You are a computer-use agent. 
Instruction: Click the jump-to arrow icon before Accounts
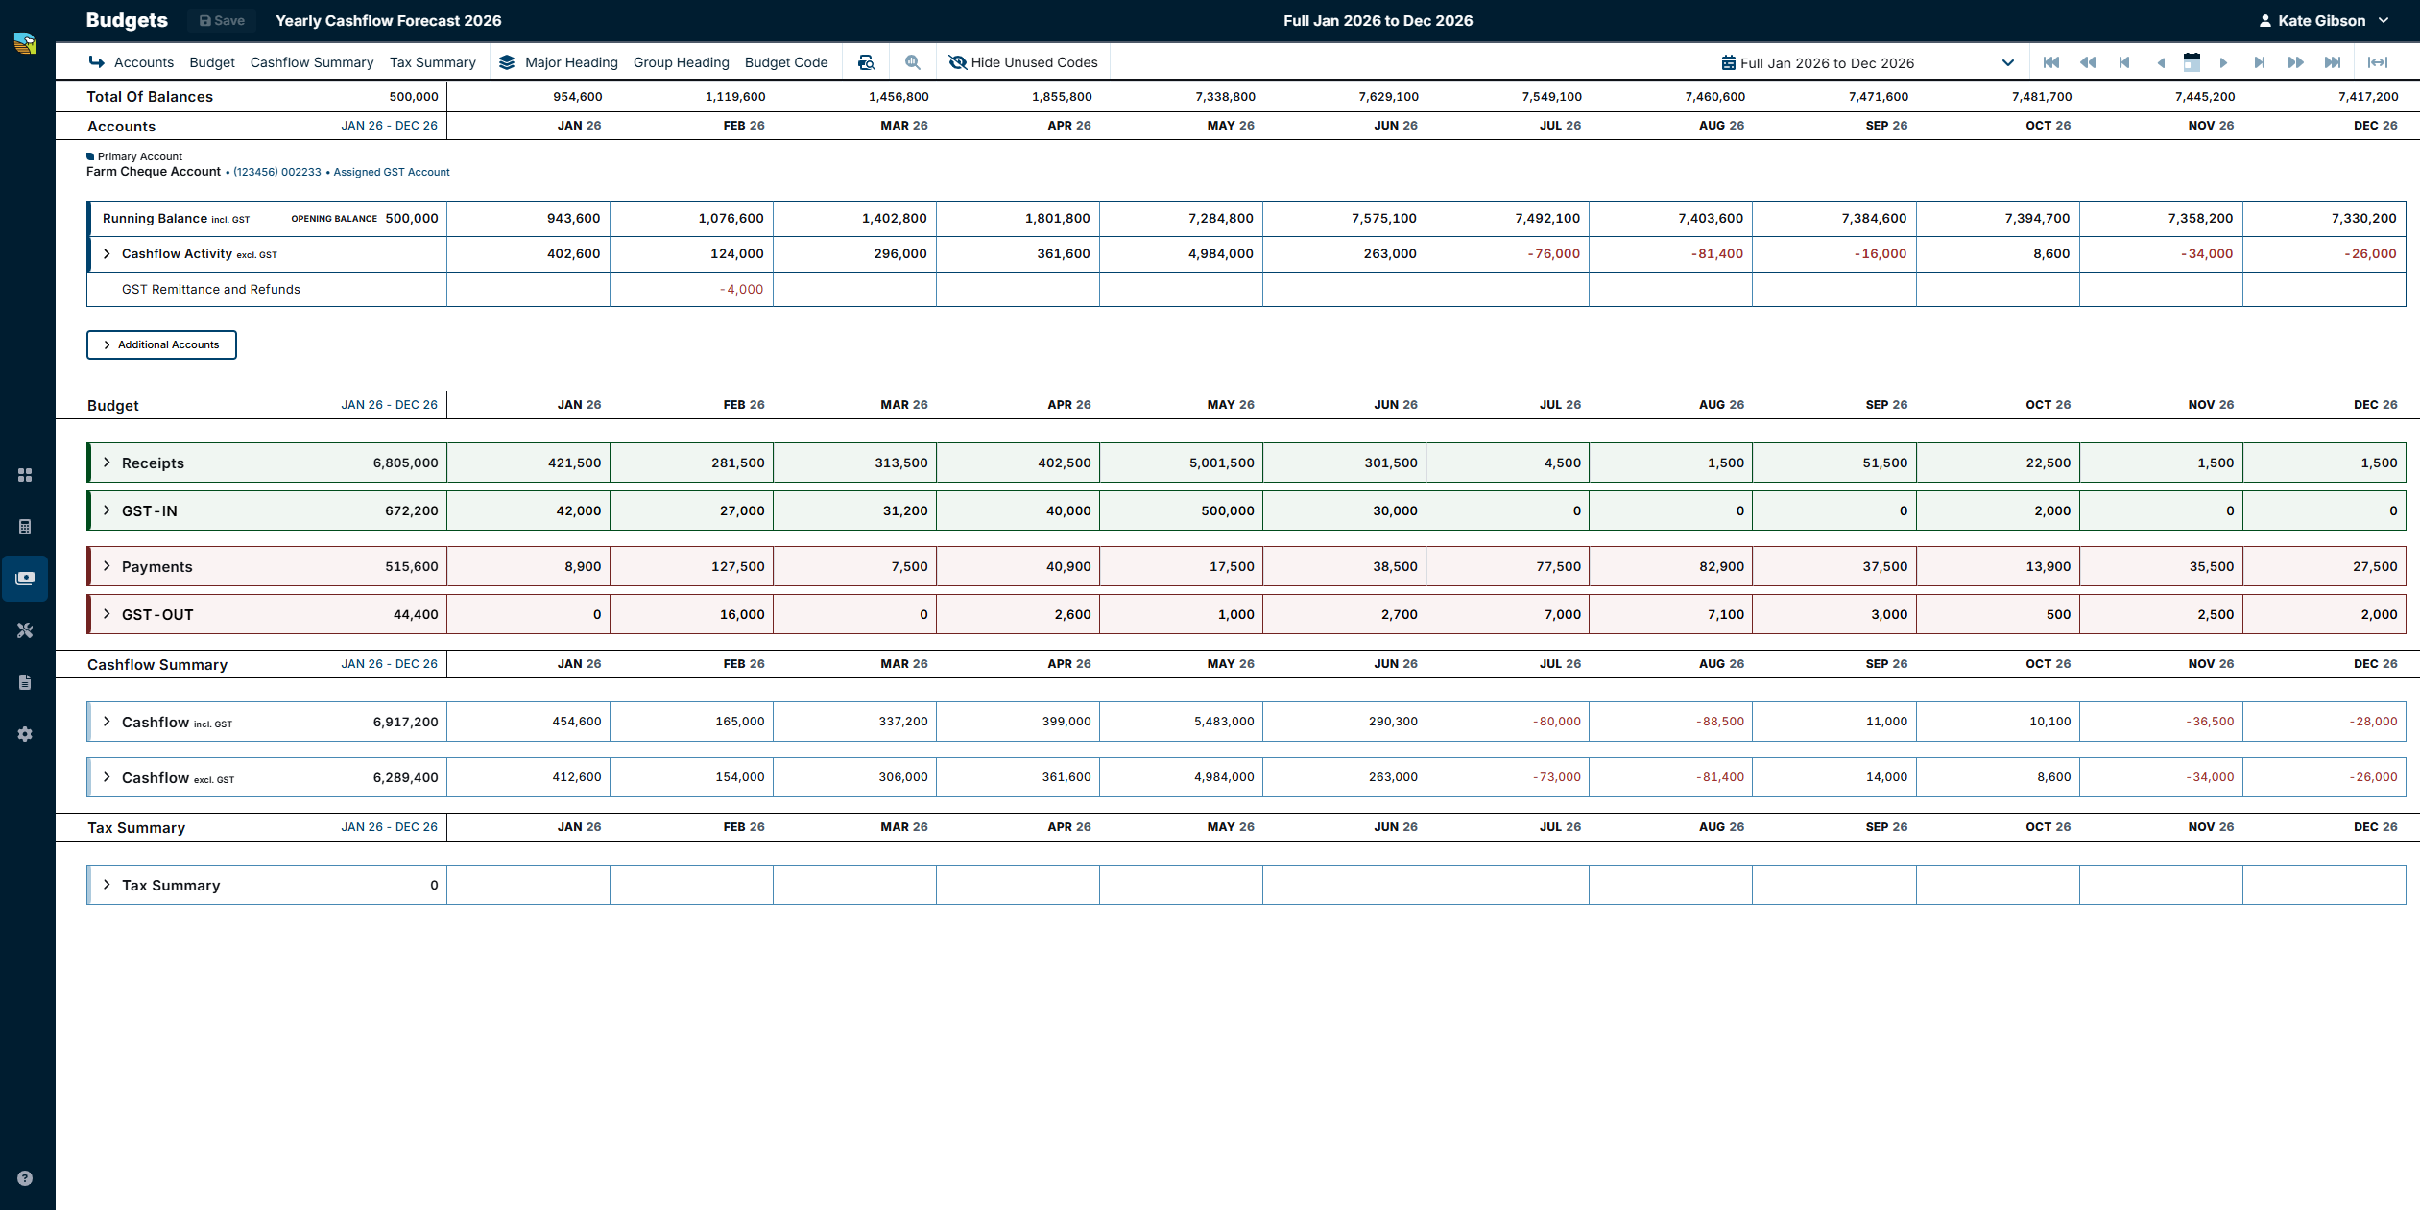(x=97, y=62)
